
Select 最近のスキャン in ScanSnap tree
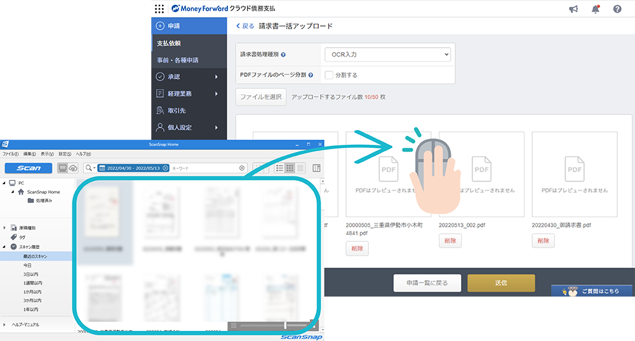pyautogui.click(x=36, y=257)
